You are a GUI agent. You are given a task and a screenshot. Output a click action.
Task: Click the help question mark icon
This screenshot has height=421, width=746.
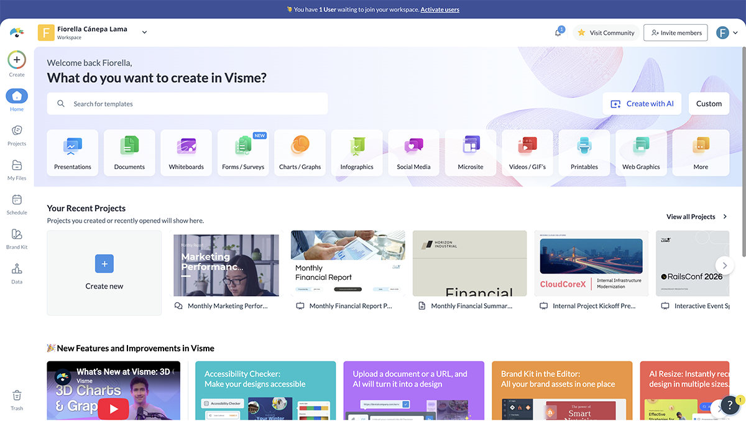[730, 405]
